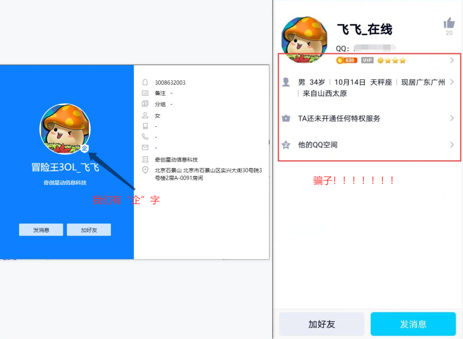The image size is (463, 339).
Task: Click the email envelope icon
Action: [145, 147]
